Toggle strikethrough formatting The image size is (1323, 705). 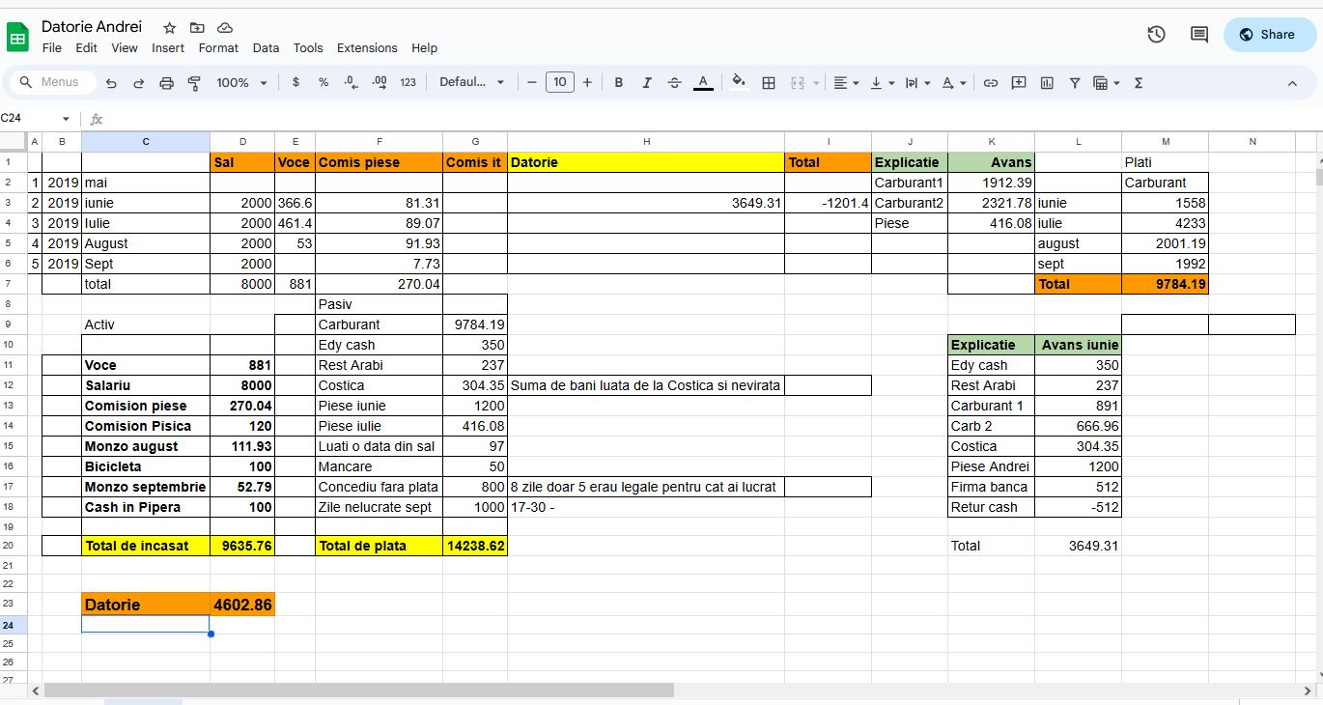tap(674, 83)
